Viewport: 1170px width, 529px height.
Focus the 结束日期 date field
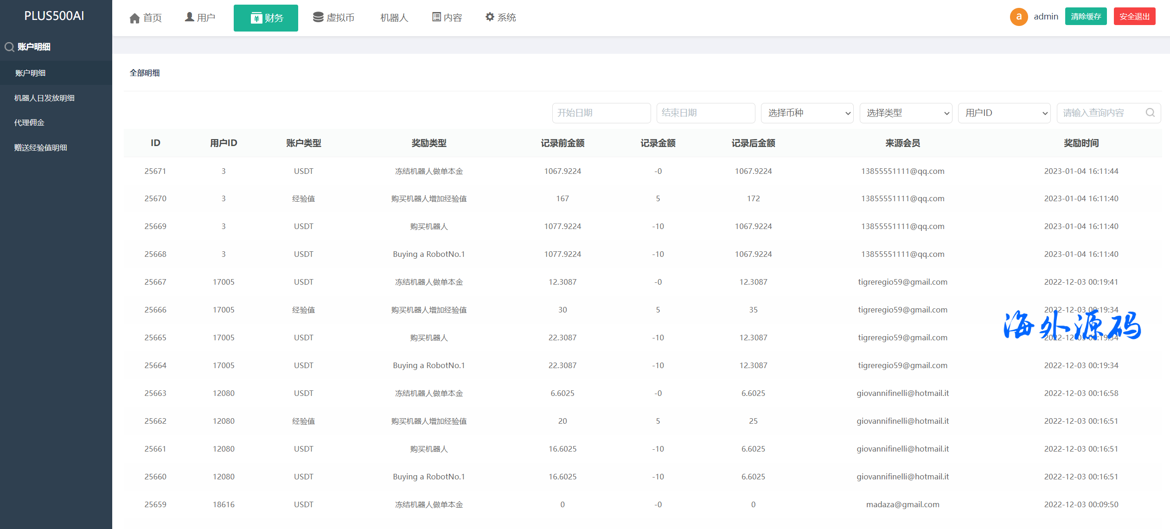click(705, 113)
